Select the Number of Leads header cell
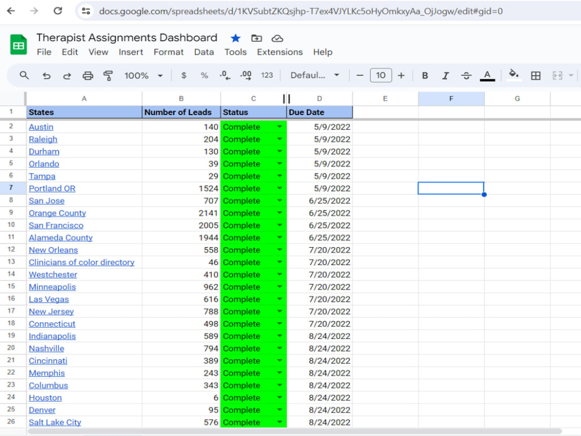The width and height of the screenshot is (581, 436). (181, 112)
